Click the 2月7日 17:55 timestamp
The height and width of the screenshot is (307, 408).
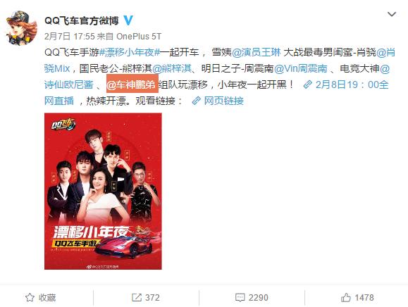pos(70,37)
